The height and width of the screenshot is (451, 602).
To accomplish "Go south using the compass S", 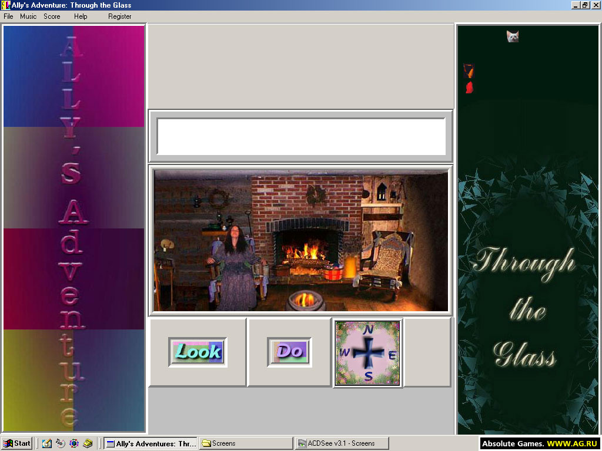I will [368, 376].
